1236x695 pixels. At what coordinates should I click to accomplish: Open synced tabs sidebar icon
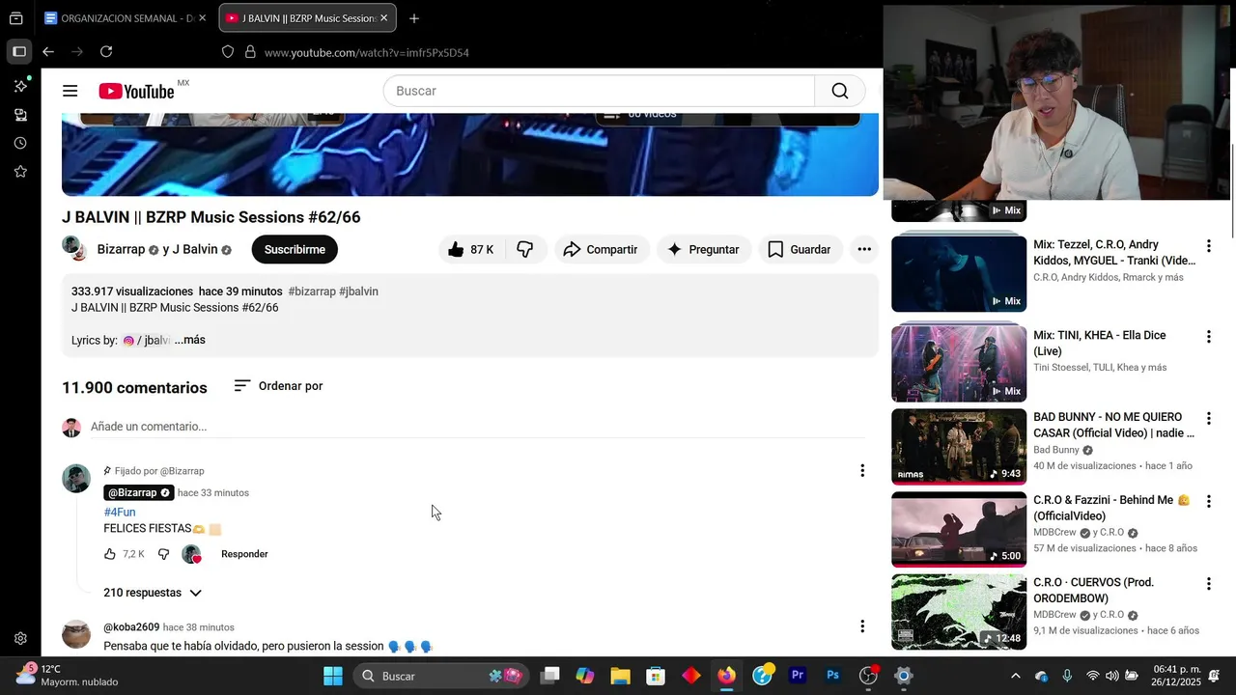[20, 115]
